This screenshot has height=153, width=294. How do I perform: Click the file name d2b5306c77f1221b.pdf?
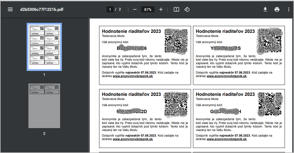42,9
